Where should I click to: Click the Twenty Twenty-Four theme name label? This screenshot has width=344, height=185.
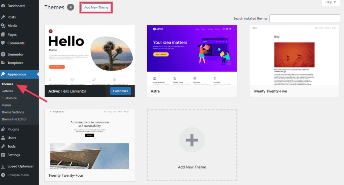tap(66, 175)
